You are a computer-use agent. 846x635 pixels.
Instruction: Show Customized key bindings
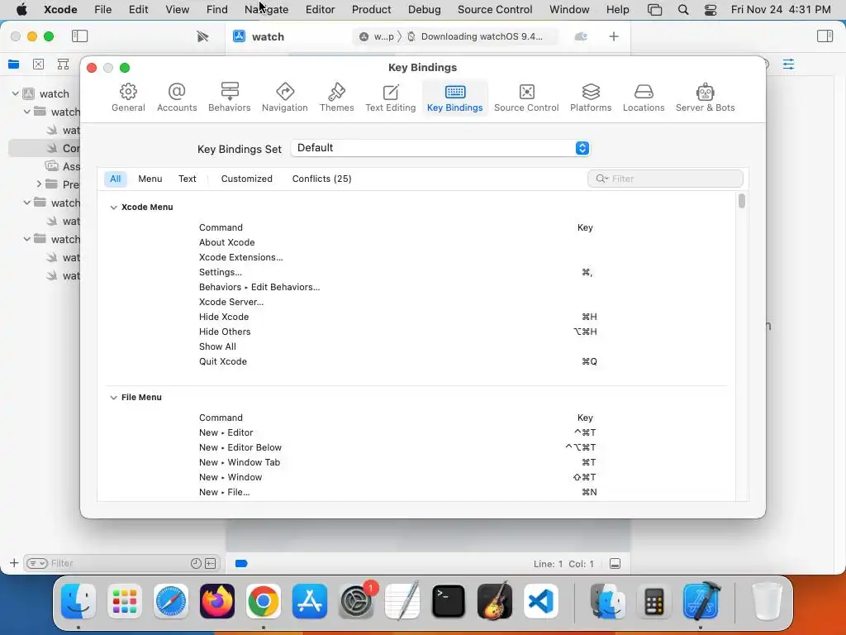(x=246, y=179)
